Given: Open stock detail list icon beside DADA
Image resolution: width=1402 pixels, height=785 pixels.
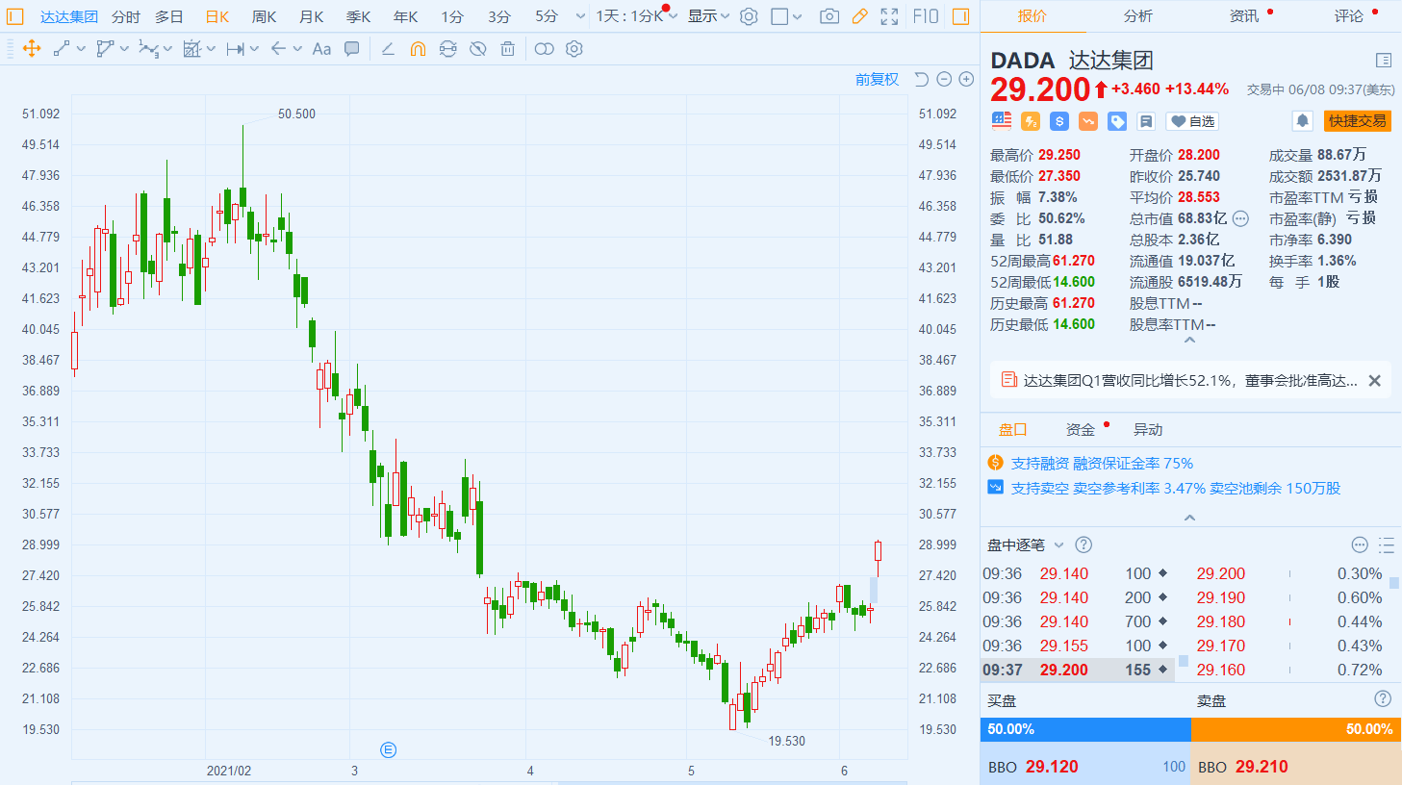Looking at the screenshot, I should (1384, 61).
